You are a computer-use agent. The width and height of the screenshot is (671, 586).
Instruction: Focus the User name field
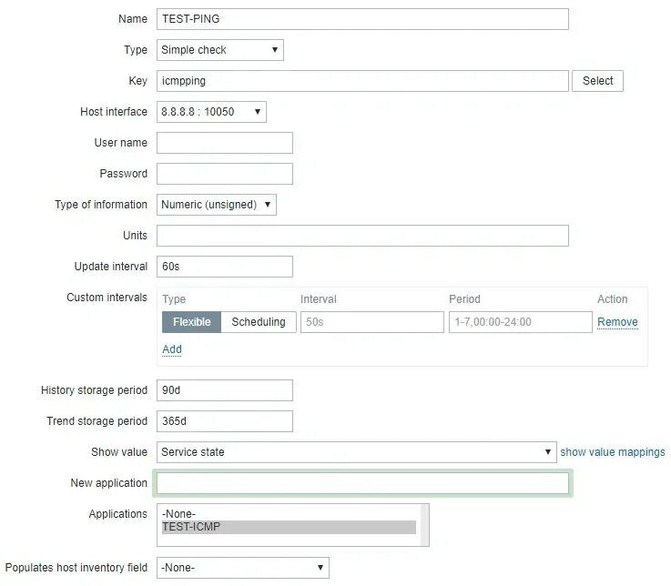225,143
